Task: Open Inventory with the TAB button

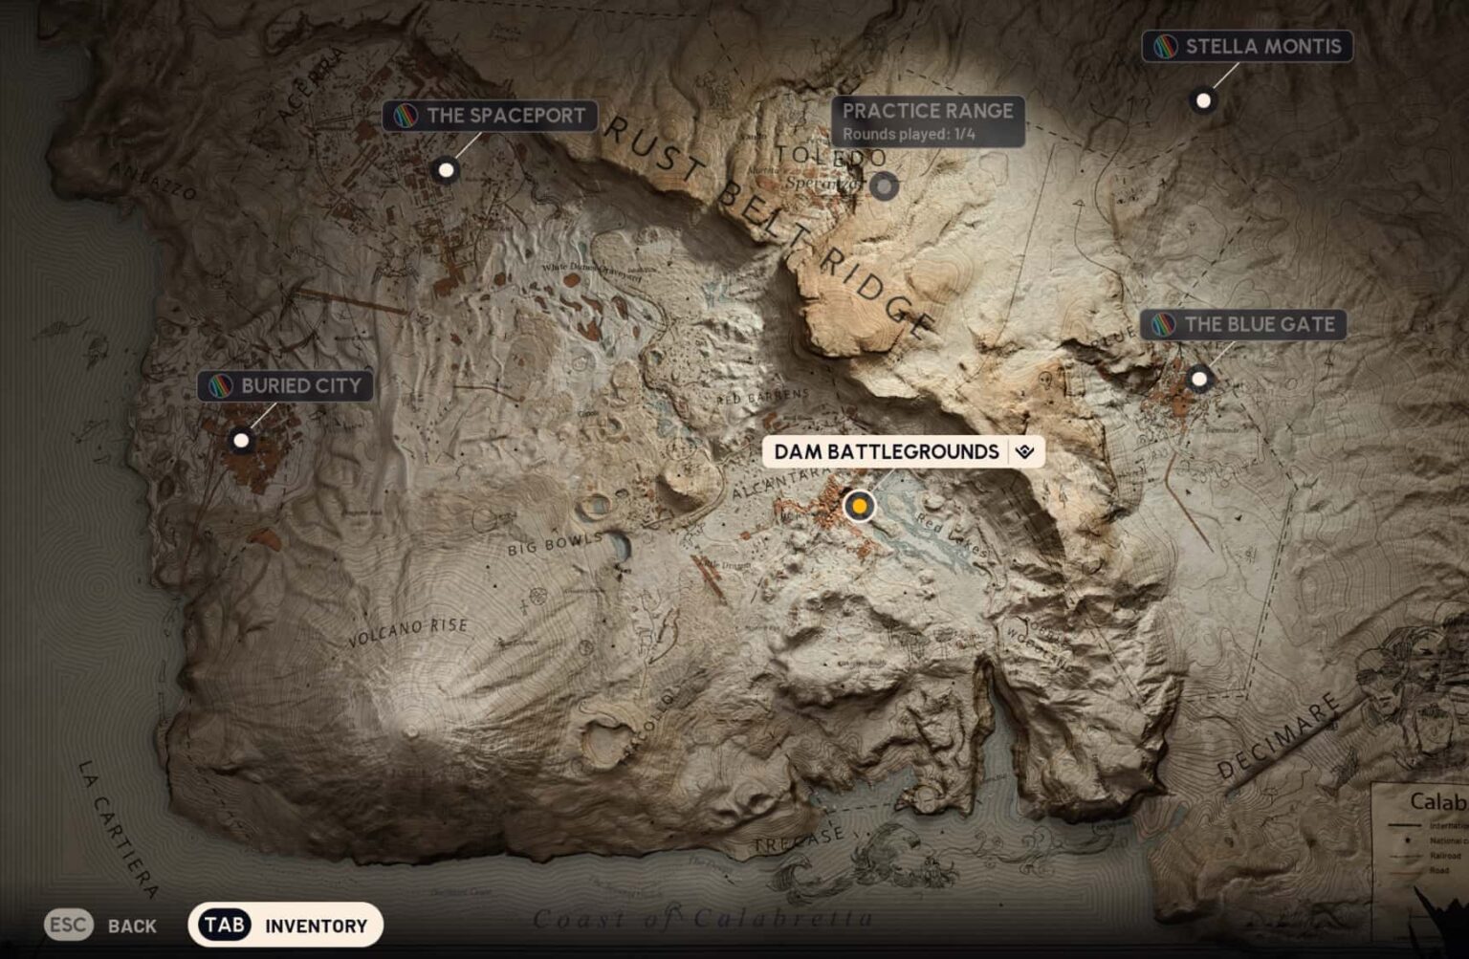Action: point(285,925)
